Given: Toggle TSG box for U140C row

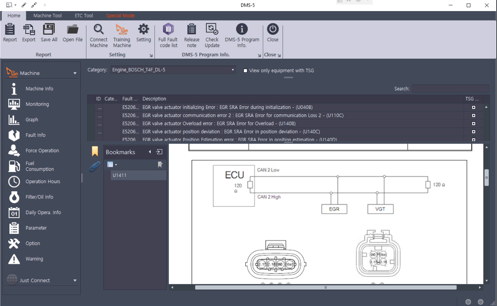Looking at the screenshot, I should tap(474, 132).
